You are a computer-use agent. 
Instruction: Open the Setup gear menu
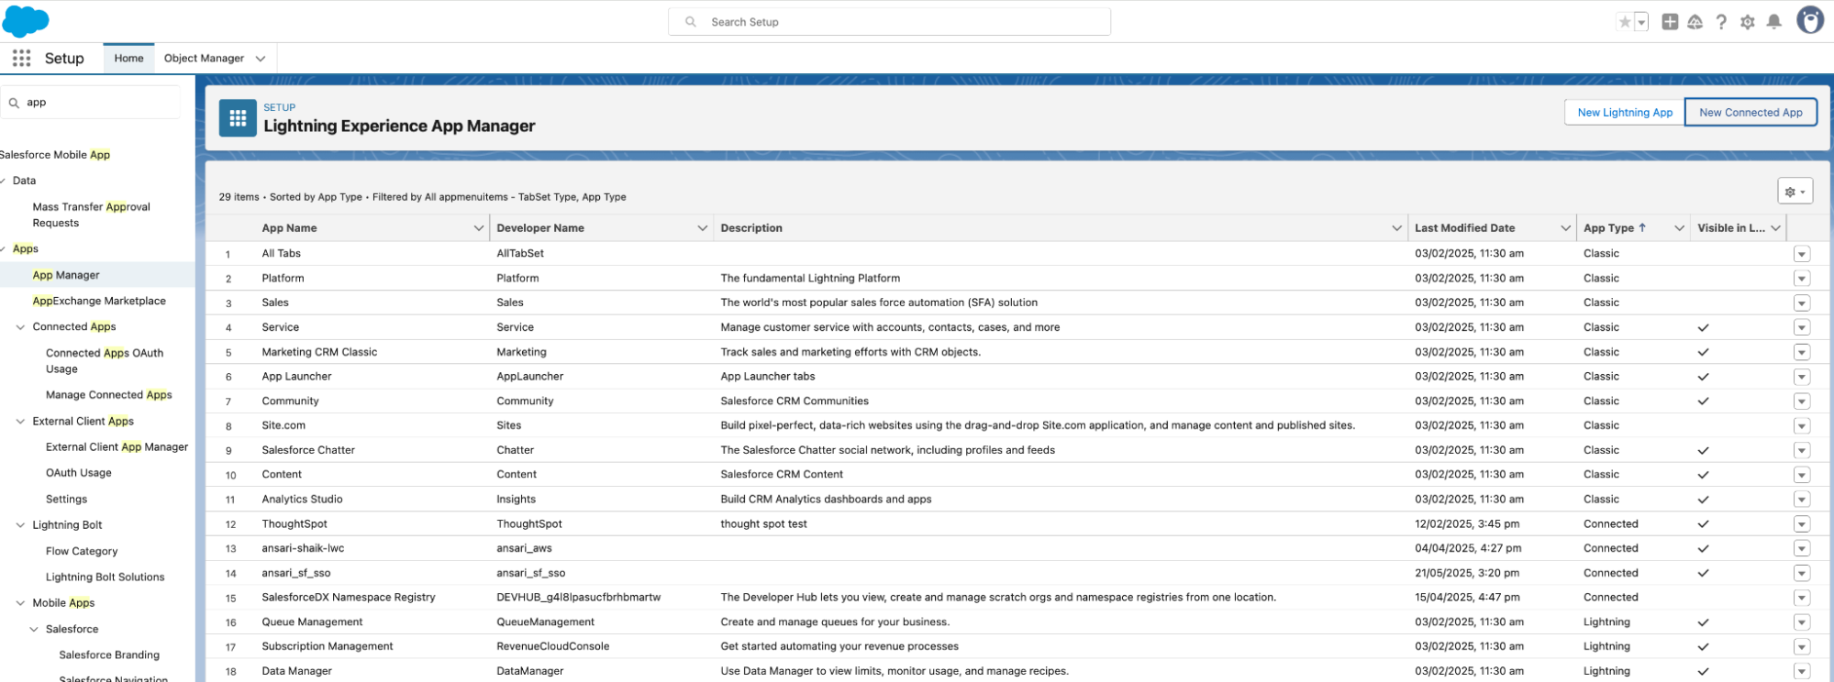click(1747, 22)
